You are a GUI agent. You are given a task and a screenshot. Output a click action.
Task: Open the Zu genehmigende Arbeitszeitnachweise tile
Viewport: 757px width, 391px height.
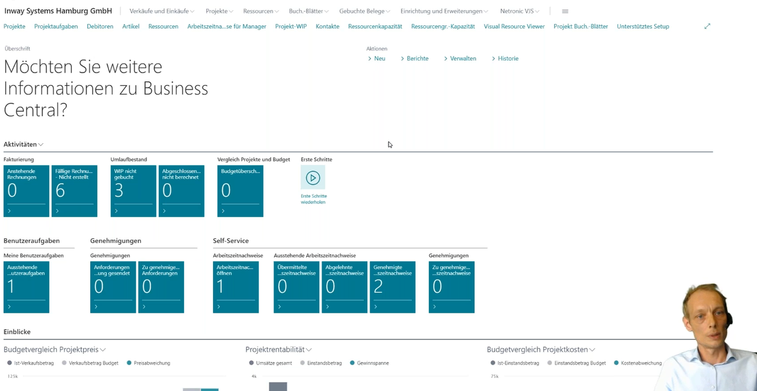(452, 287)
